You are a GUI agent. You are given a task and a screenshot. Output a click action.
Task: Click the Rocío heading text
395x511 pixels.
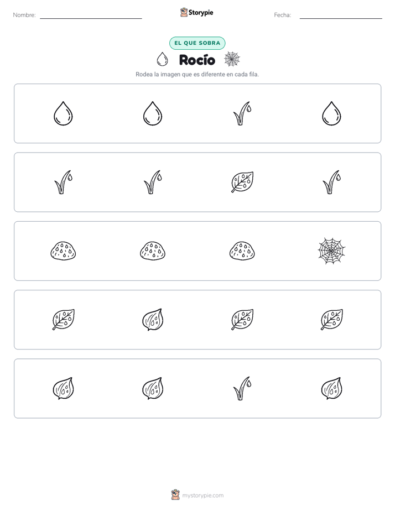point(197,60)
